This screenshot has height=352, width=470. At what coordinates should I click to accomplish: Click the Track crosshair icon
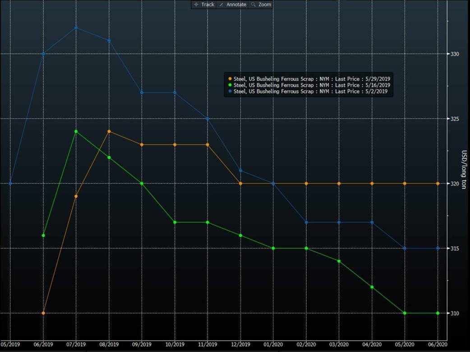pos(196,5)
